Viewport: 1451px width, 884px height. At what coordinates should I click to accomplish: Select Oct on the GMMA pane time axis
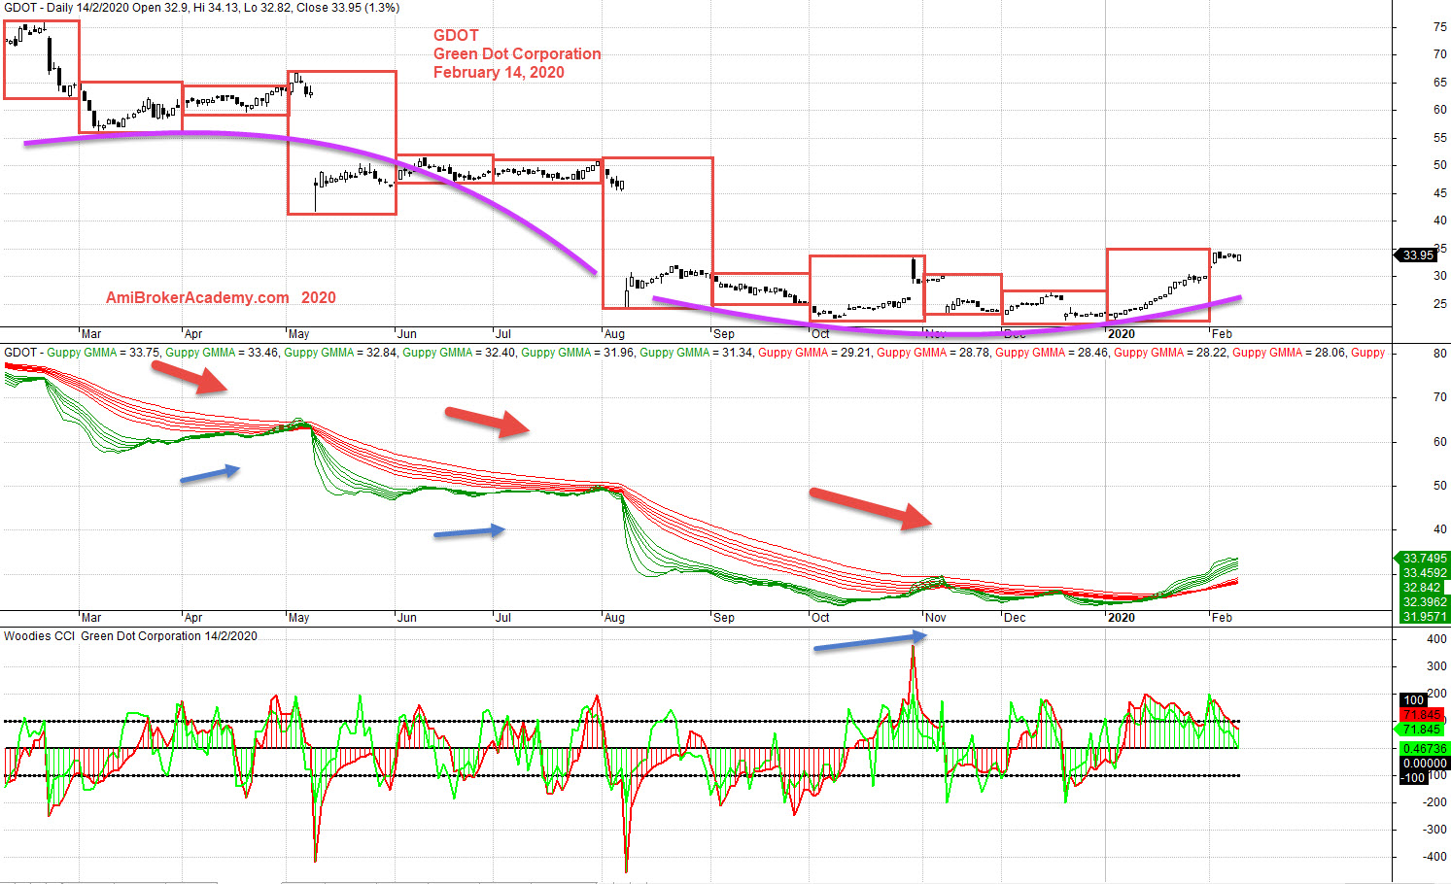(820, 618)
